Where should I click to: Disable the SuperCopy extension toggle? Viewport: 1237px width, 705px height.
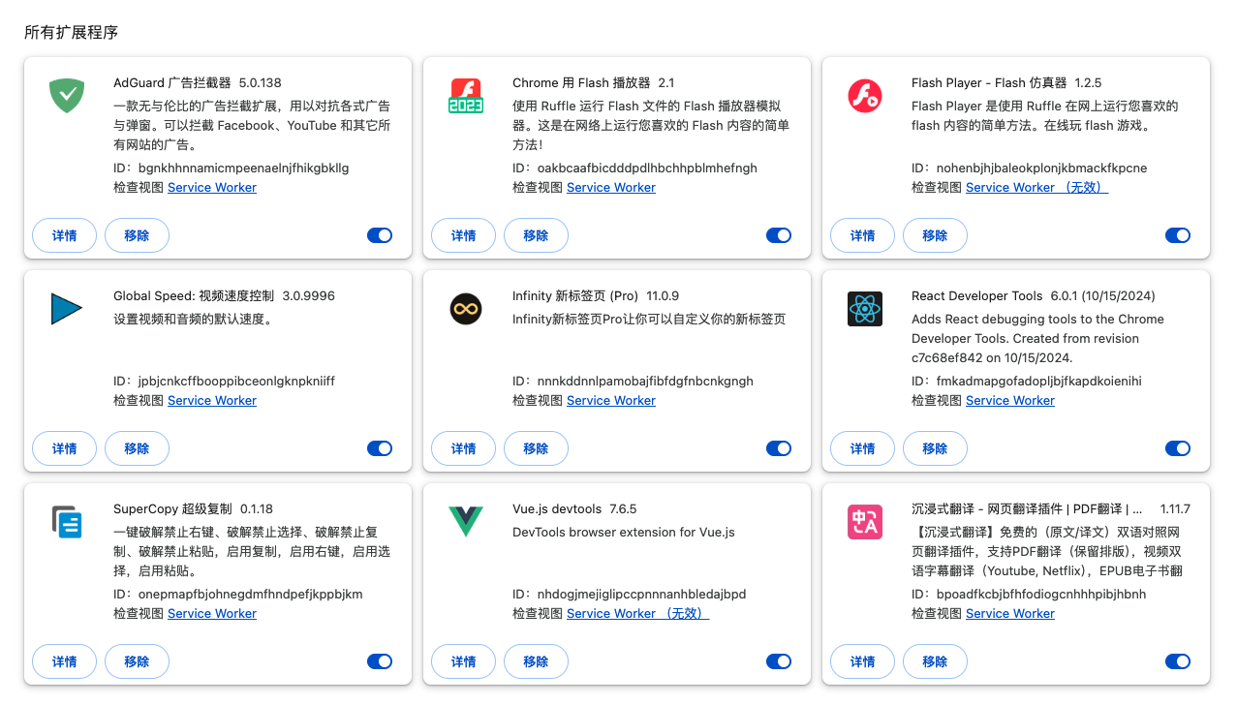pos(380,661)
